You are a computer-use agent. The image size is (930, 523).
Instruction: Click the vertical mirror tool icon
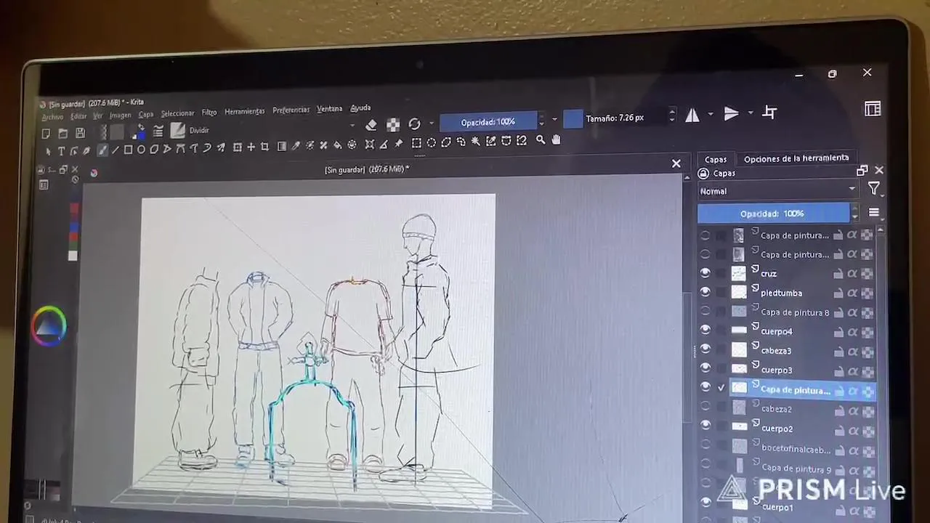[731, 113]
